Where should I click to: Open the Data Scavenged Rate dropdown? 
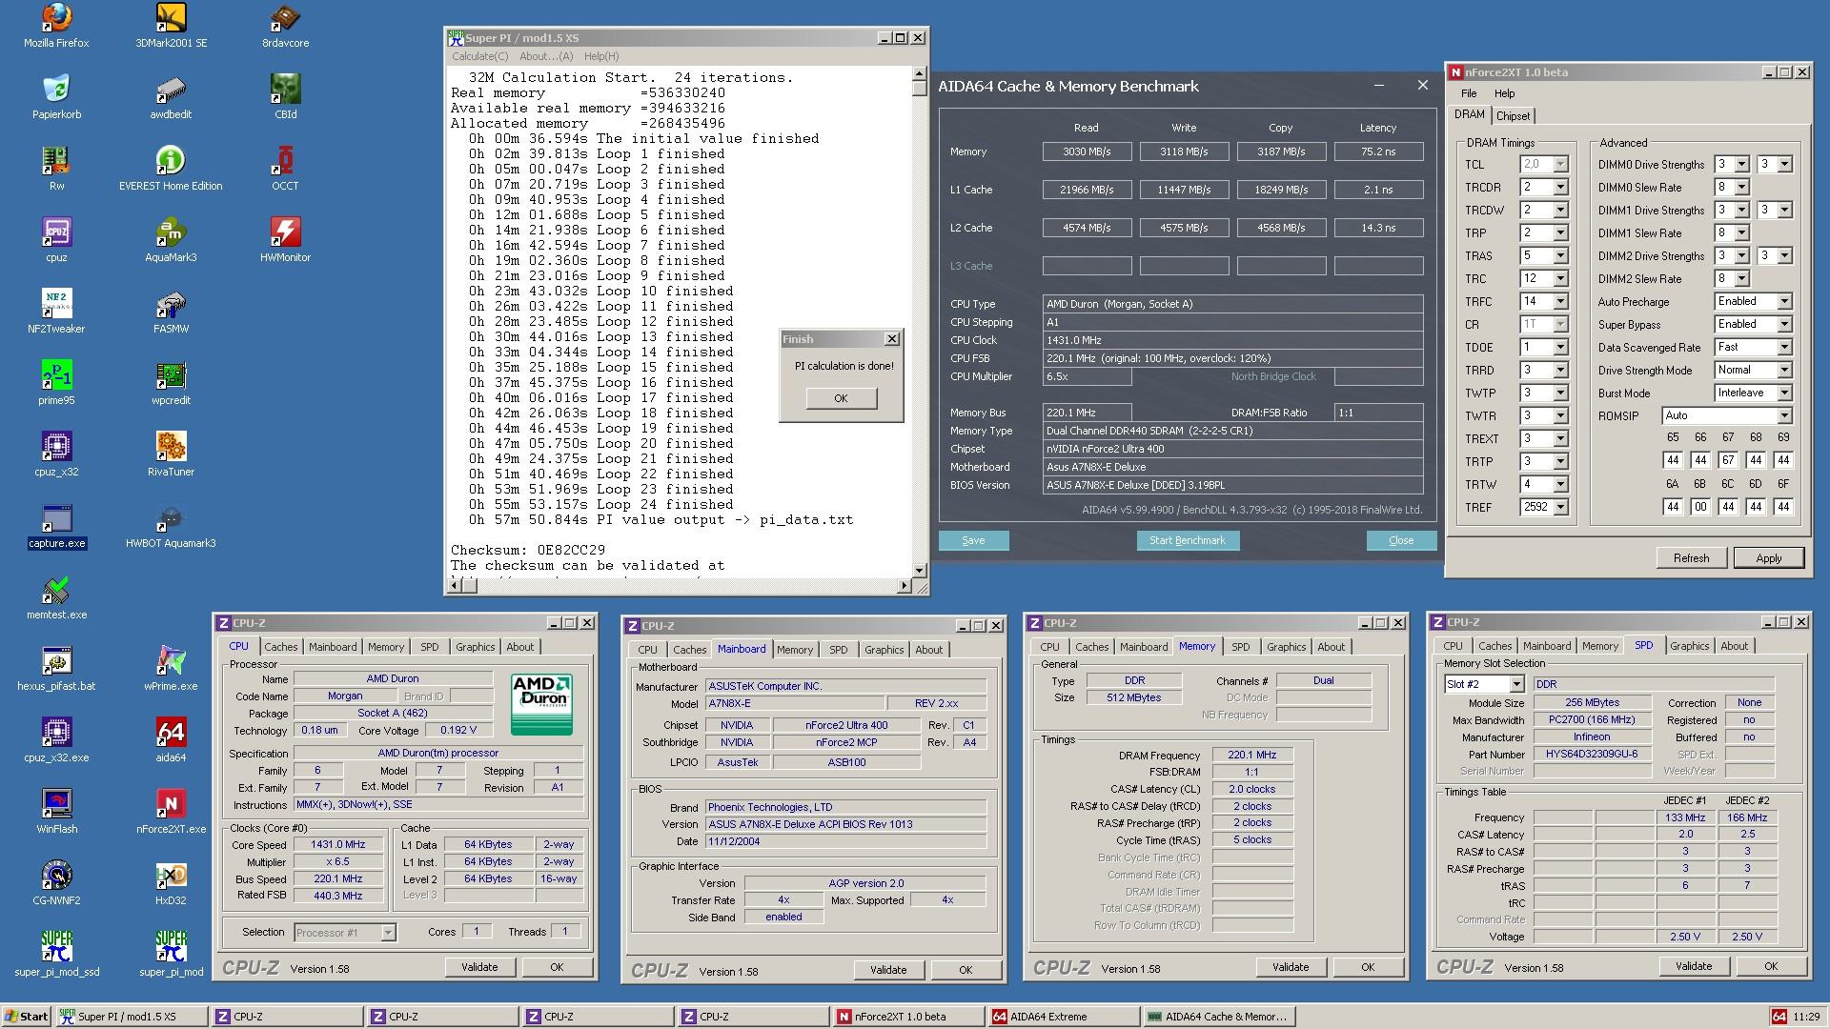[x=1783, y=348]
